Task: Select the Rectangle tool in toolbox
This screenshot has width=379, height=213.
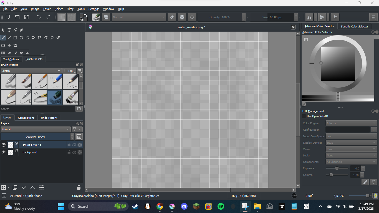Action: tap(15, 38)
